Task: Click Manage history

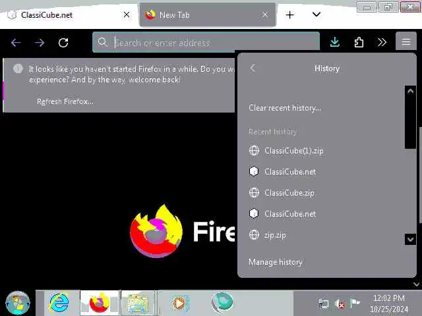Action: [x=276, y=262]
